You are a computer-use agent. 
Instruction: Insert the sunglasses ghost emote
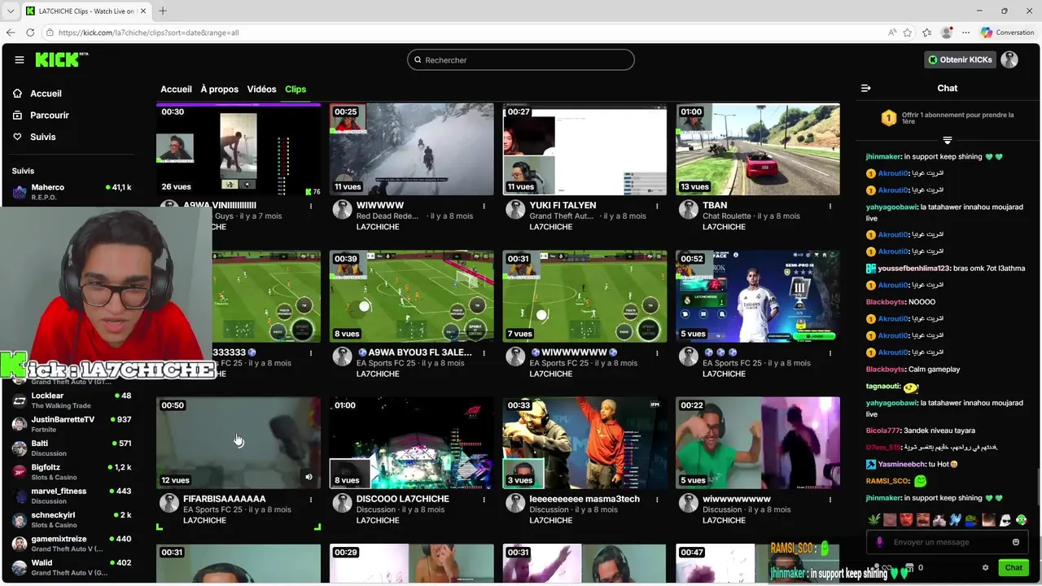[1005, 520]
